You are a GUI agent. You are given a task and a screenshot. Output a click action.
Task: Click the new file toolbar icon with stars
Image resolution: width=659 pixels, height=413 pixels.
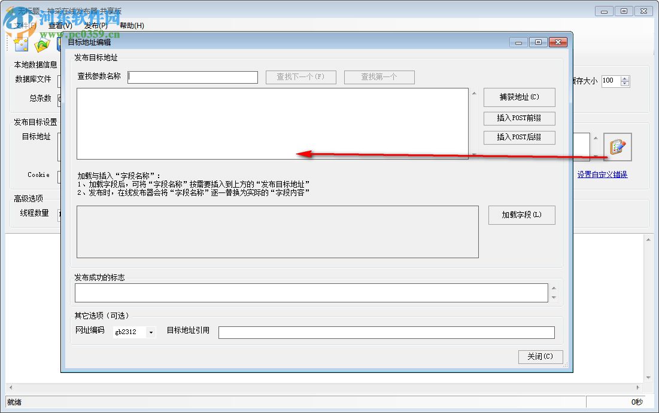[x=20, y=44]
